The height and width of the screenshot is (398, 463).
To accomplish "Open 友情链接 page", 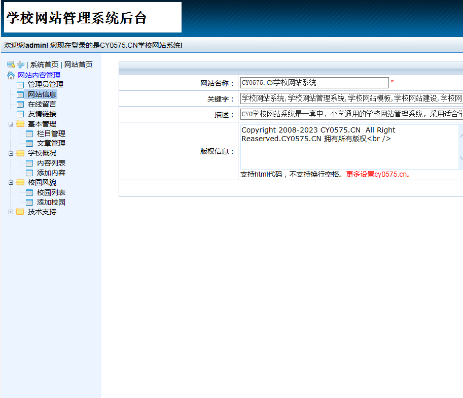I will 42,114.
